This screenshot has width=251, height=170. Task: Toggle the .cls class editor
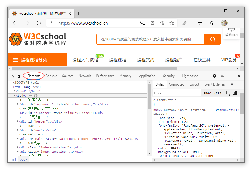[218, 93]
